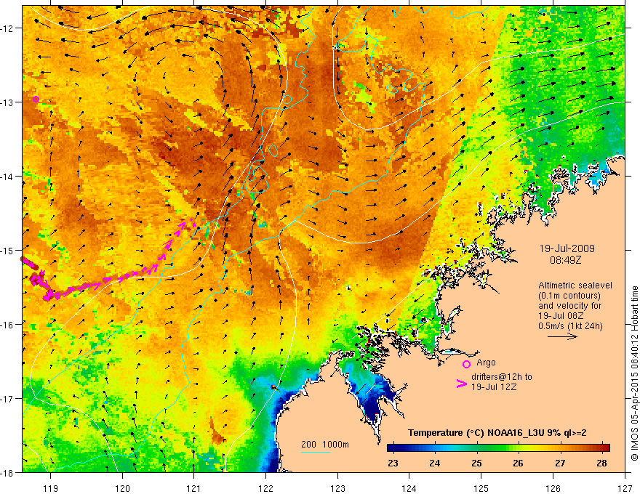Screen dimensions: 640x494
Task: Click colorbar tick label 24
Action: tap(435, 463)
